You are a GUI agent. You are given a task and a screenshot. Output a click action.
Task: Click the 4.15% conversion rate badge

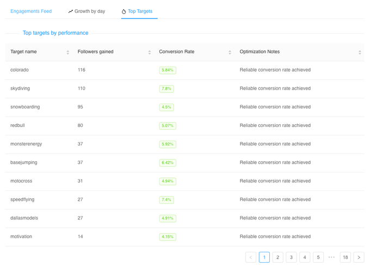[168, 237]
